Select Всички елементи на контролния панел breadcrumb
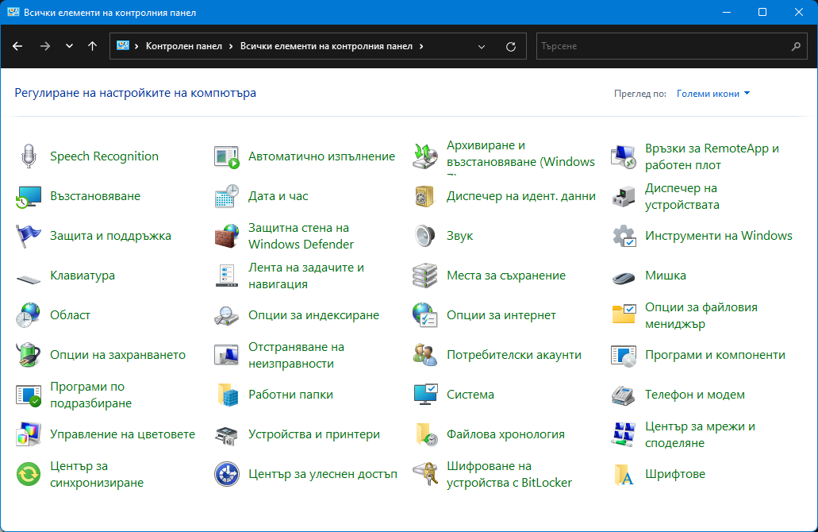Image resolution: width=818 pixels, height=532 pixels. pos(326,46)
